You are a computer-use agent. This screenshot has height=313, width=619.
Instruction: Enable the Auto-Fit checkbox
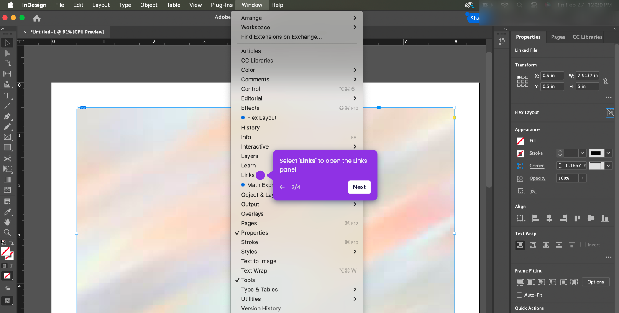(x=519, y=295)
